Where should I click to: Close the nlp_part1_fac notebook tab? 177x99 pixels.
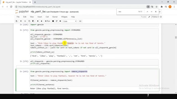point(30,2)
